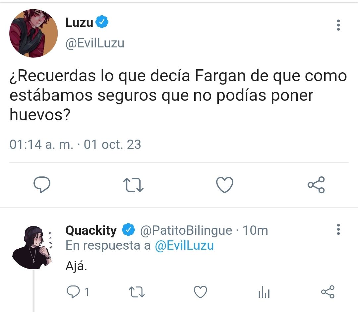Image resolution: width=358 pixels, height=312 pixels.
Task: Like Quackity's Ajá reply
Action: [200, 292]
